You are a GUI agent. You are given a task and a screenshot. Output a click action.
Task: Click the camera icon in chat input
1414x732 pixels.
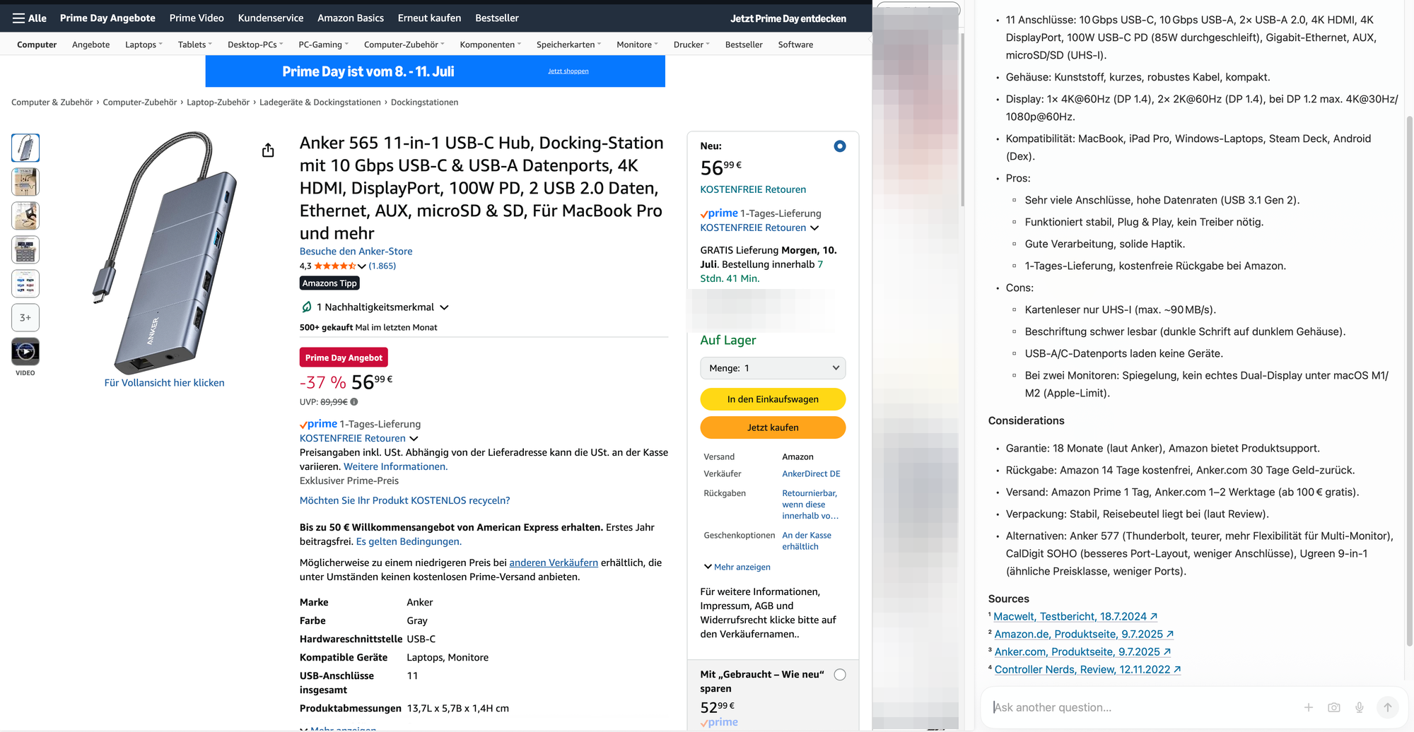tap(1334, 707)
